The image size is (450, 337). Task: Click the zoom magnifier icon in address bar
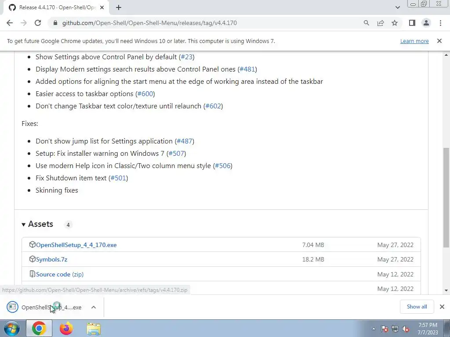[366, 23]
